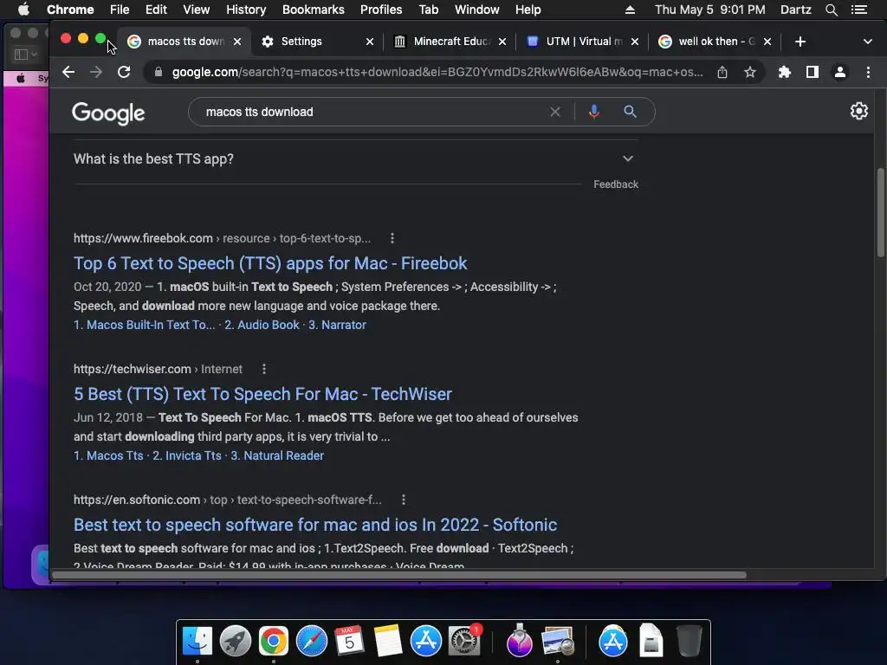Close the 'well ok then' tab
This screenshot has width=887, height=665.
767,42
